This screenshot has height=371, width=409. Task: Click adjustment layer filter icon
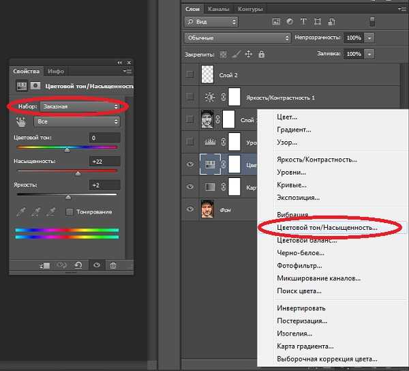(290, 22)
